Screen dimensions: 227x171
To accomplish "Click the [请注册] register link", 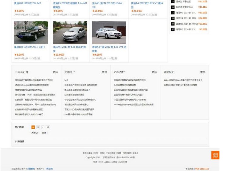I will 49,169.
